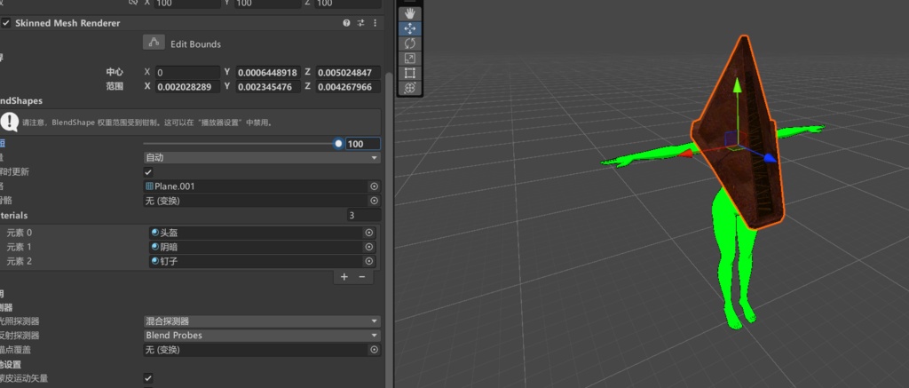This screenshot has width=909, height=388.
Task: Open object picker for 钉子 material
Action: [368, 261]
